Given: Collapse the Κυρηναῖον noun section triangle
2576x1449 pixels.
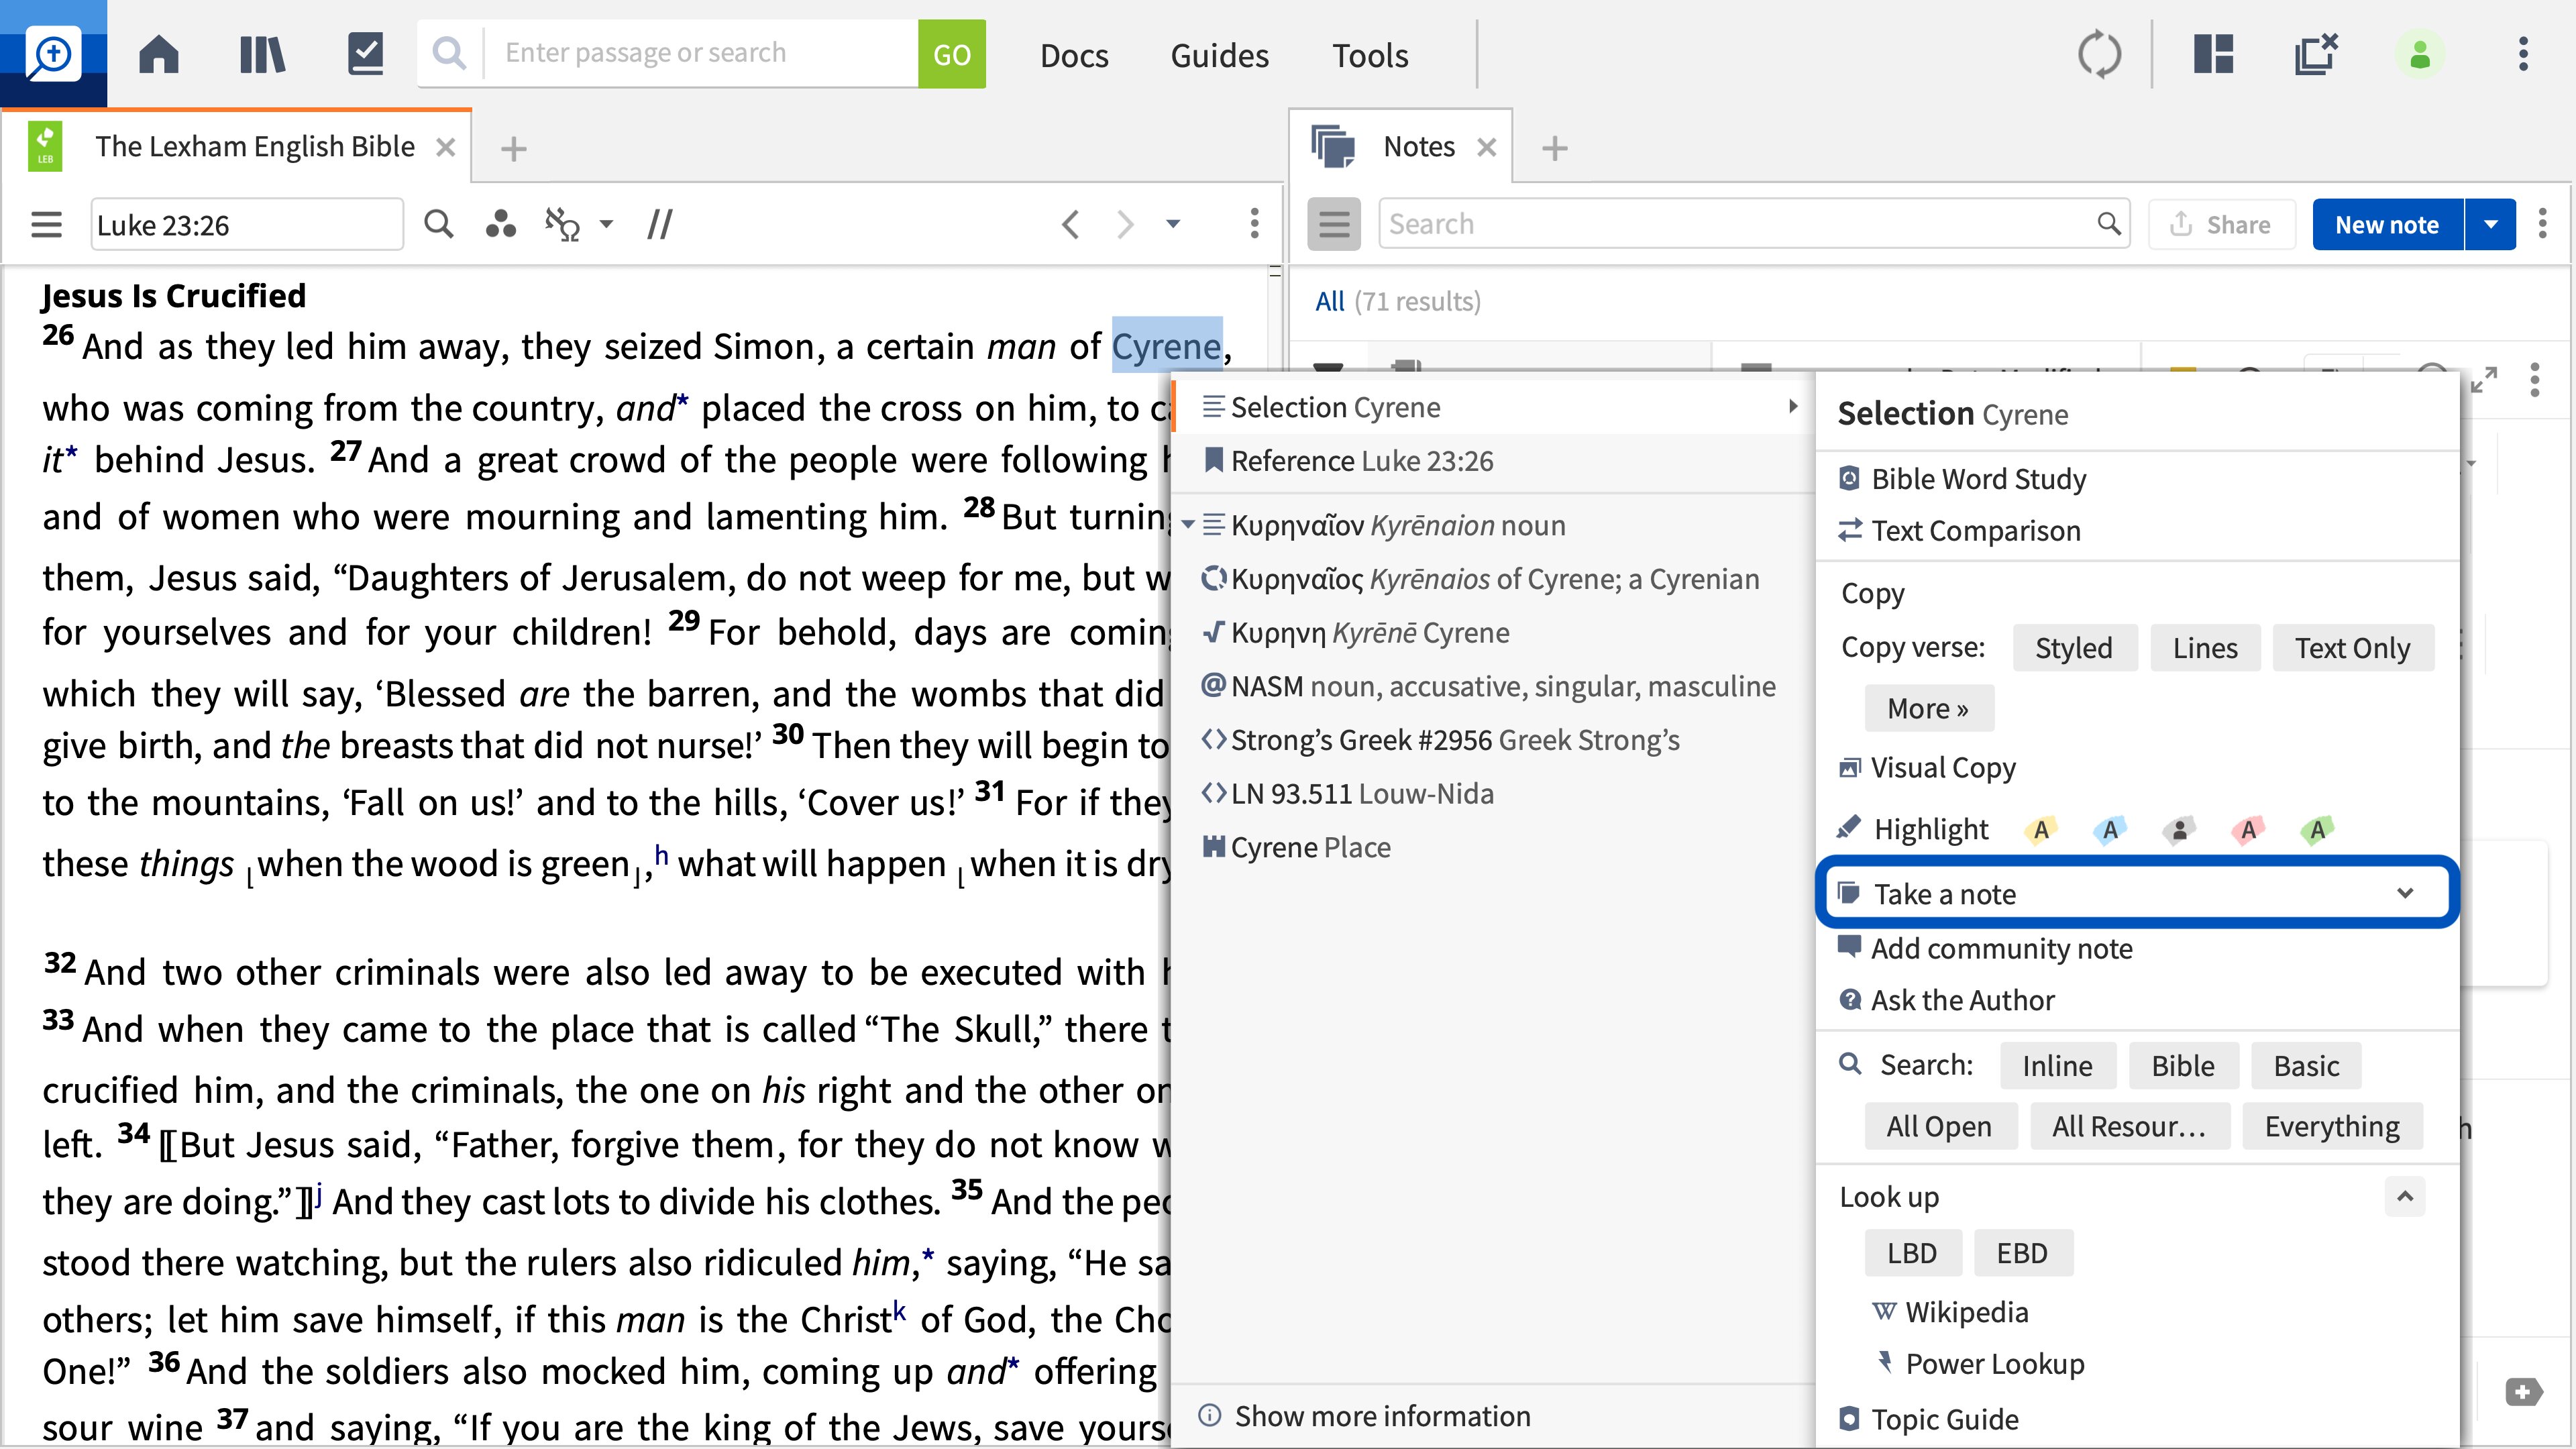Looking at the screenshot, I should tap(1188, 524).
